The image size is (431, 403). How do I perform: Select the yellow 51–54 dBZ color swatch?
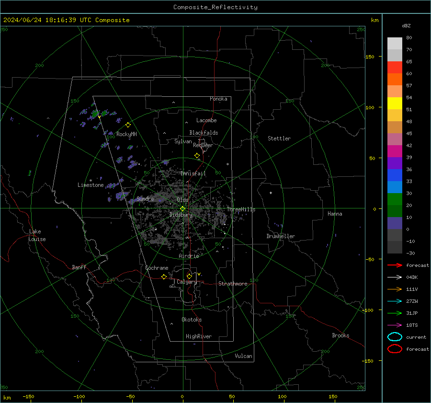click(395, 104)
